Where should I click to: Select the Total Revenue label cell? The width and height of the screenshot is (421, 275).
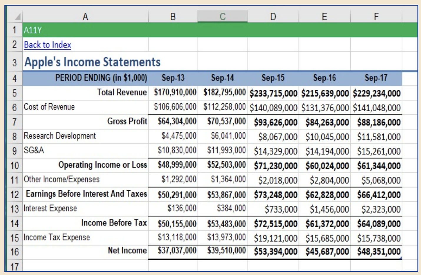pos(85,93)
